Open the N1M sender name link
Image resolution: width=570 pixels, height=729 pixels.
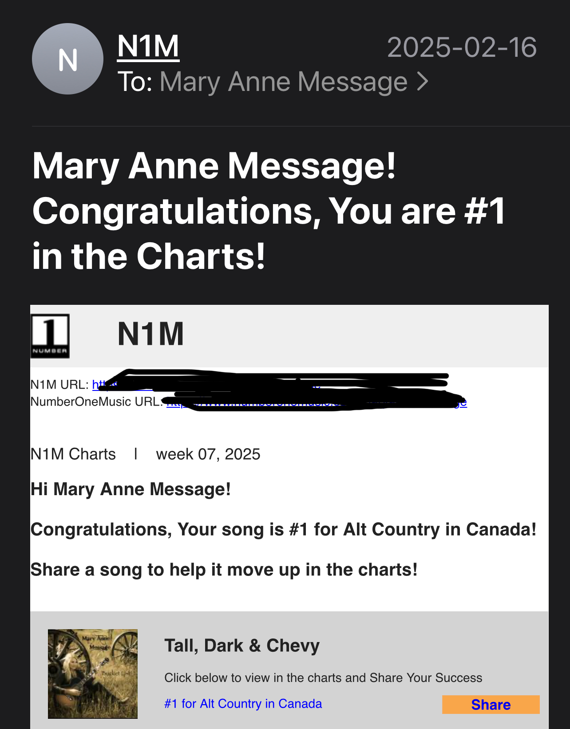[x=148, y=46]
